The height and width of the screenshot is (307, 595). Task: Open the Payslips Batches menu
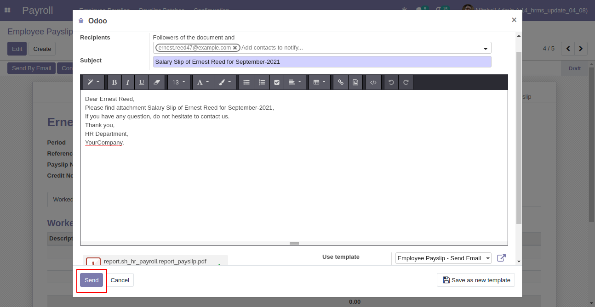pos(162,10)
